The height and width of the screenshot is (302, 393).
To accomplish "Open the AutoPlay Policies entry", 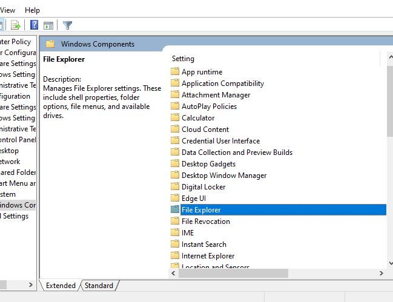I will (x=209, y=107).
